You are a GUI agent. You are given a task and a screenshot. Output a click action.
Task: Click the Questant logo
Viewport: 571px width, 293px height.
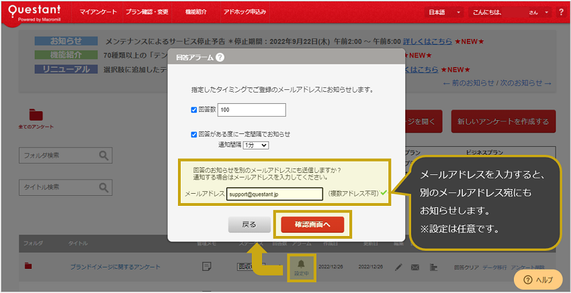34,13
